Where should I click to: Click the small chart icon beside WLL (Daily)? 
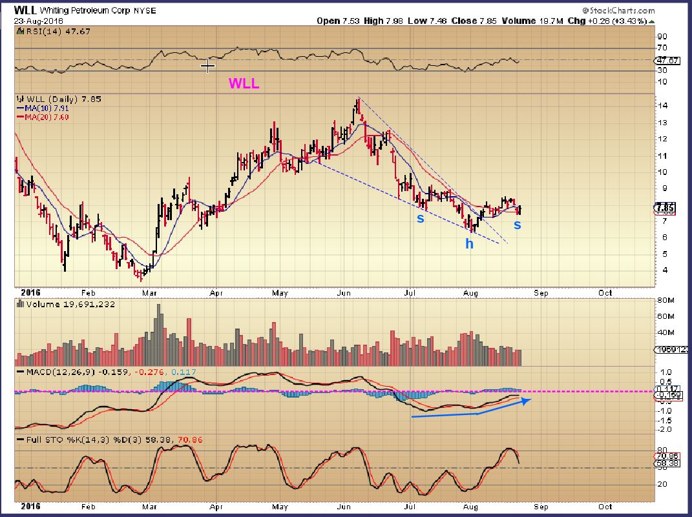tap(19, 99)
